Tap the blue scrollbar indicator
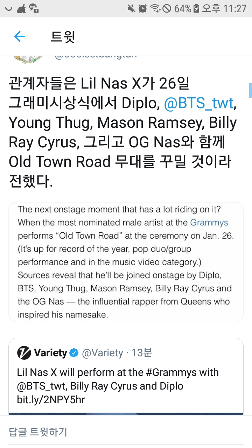Screen dimensions: 252x448 250,90
